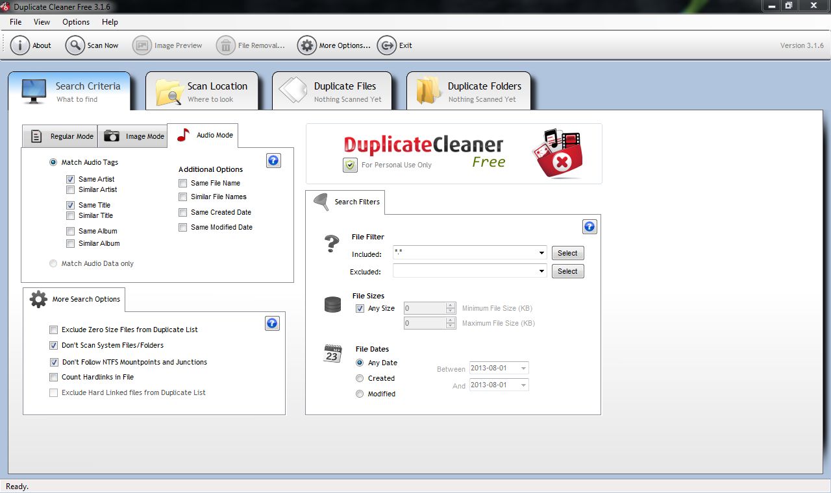Toggle Don't Follow NTFS Mountpoints and Junctions
Screen dimensions: 831x493
54,363
